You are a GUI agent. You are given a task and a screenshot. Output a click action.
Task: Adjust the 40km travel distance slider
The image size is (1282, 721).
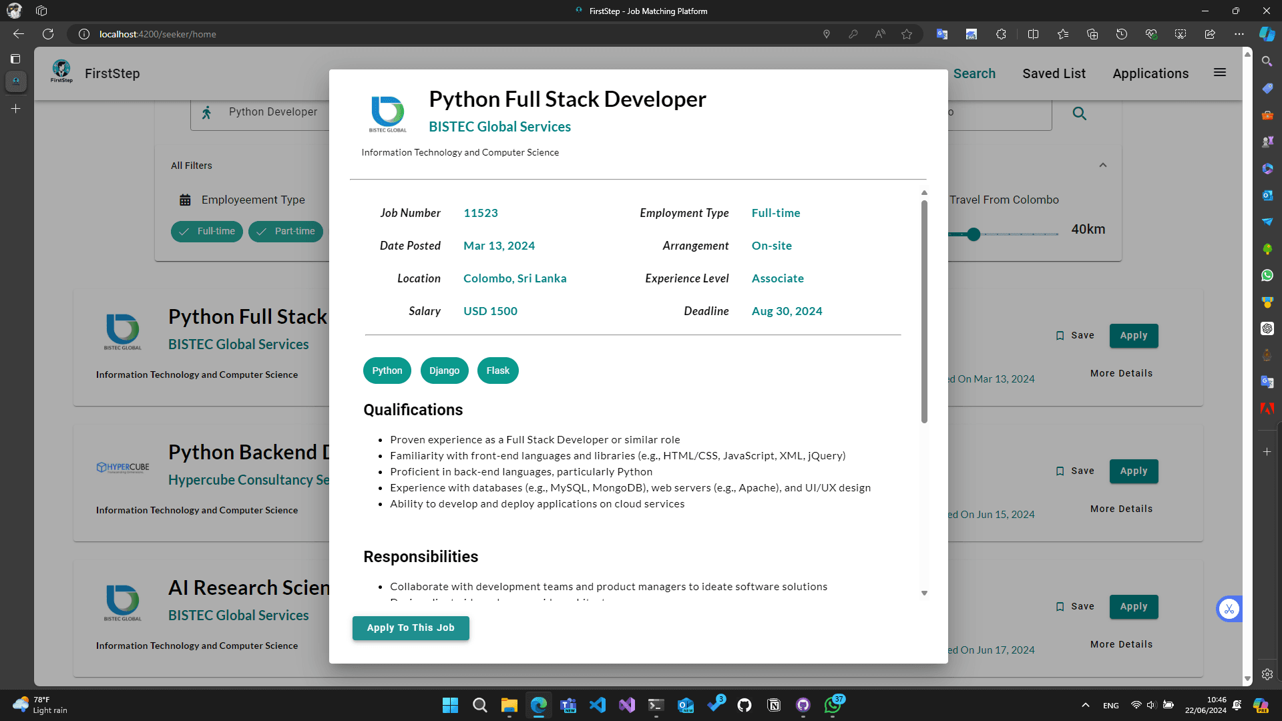tap(973, 234)
